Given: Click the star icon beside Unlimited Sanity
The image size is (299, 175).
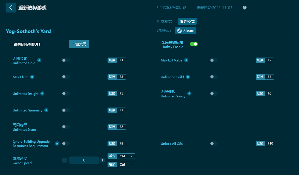Looking at the screenshot, I should tap(189, 93).
